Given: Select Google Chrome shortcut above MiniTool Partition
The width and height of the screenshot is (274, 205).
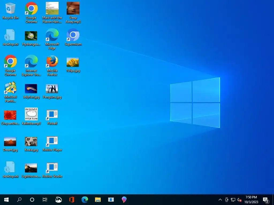Looking at the screenshot, I should [x=10, y=66].
